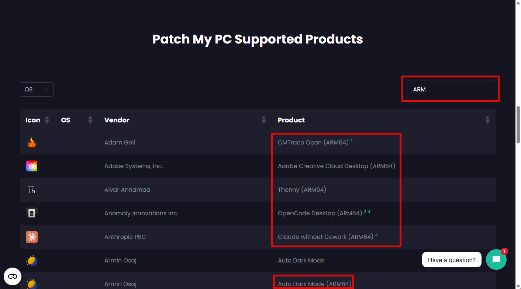This screenshot has height=289, width=521.
Task: Click the page vertical scrollbar thumb
Action: [x=518, y=126]
